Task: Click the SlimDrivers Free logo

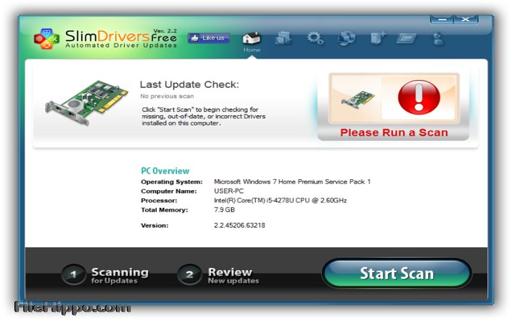Action: coord(105,39)
